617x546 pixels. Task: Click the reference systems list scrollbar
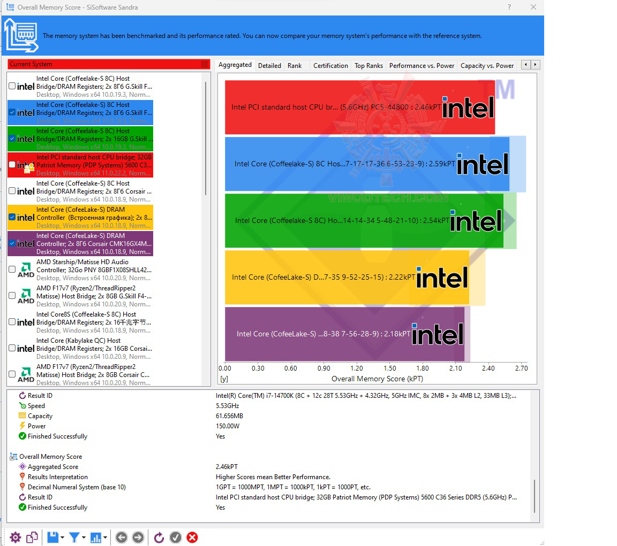(206, 139)
